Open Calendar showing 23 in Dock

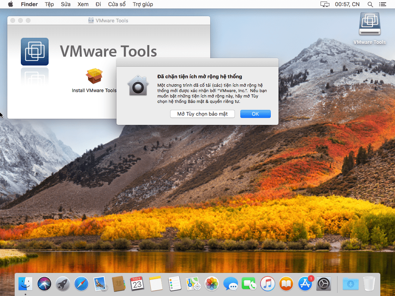[137, 284]
